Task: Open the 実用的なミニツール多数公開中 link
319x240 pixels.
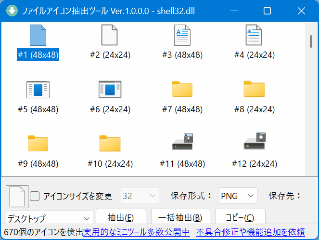Action: [136, 232]
